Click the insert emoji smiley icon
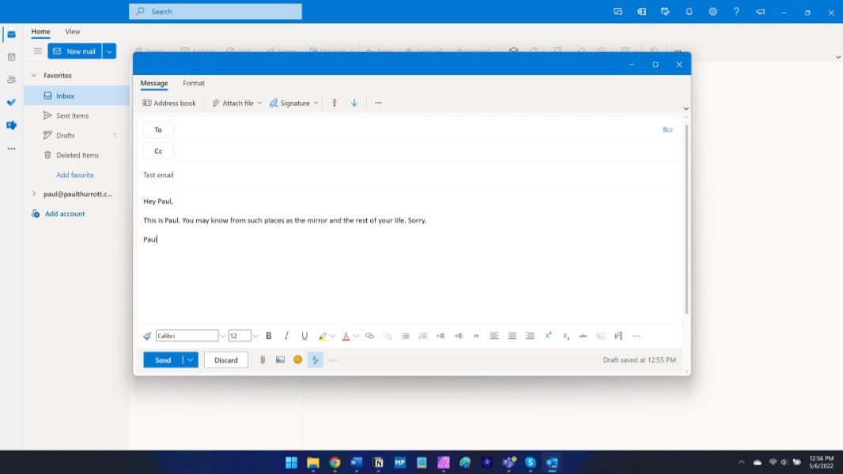Screen dimensions: 843x474 point(298,360)
